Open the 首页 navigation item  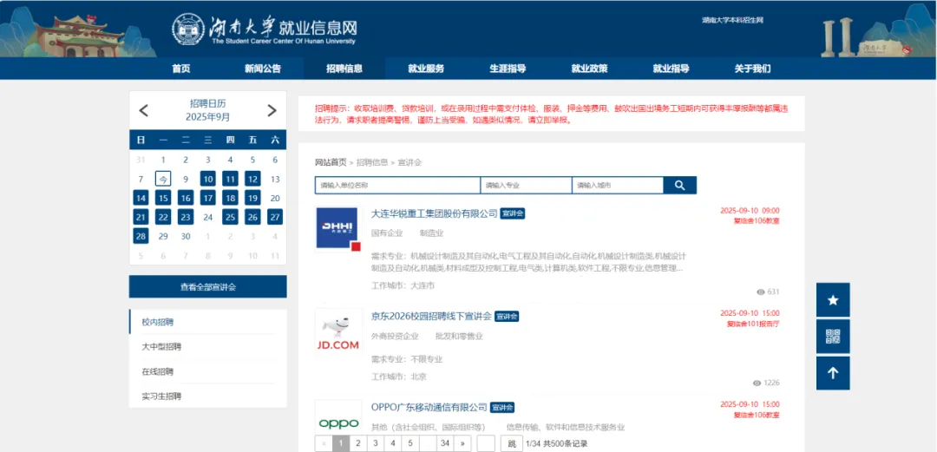pos(181,69)
